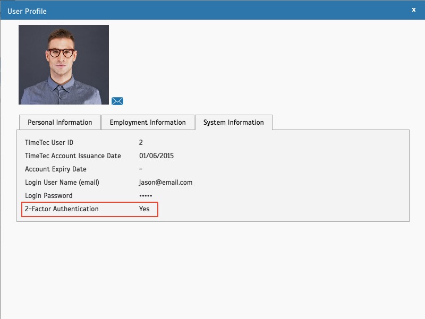The height and width of the screenshot is (319, 425).
Task: Click the jason@email.com login user name
Action: [166, 183]
